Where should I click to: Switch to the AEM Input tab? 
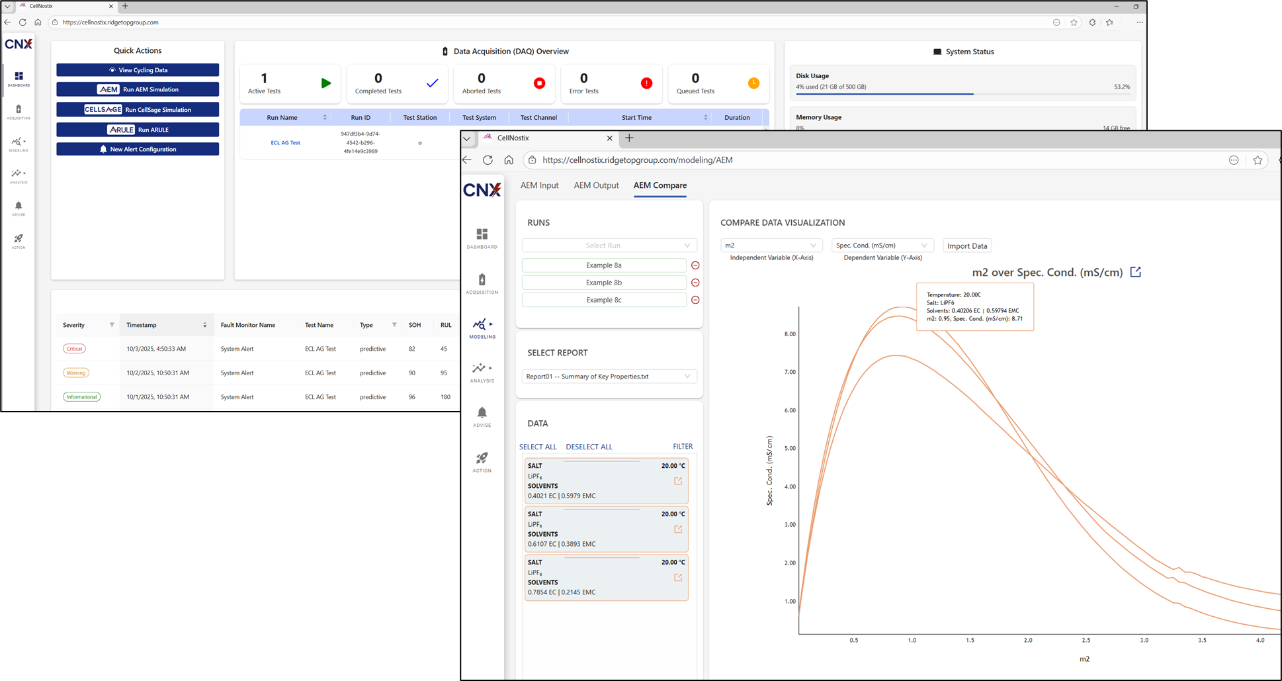(x=539, y=185)
